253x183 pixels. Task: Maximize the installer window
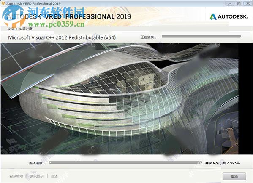click(x=239, y=3)
